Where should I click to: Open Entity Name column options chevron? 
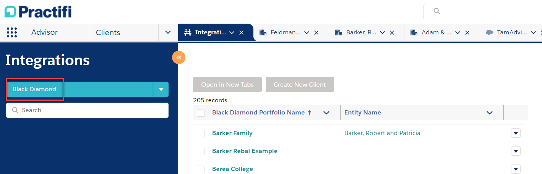coord(489,113)
